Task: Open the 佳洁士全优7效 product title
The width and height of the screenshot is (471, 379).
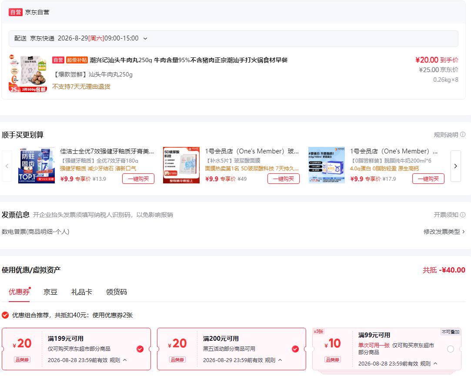Action: click(x=107, y=151)
